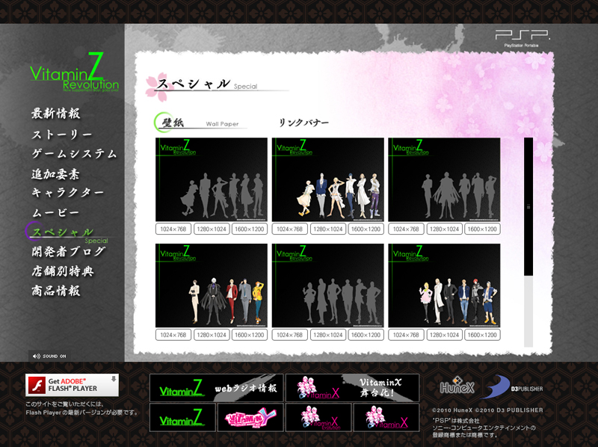Download 1024×768 of the pink-dress character wallpaper
Image resolution: width=598 pixels, height=447 pixels.
pos(406,335)
